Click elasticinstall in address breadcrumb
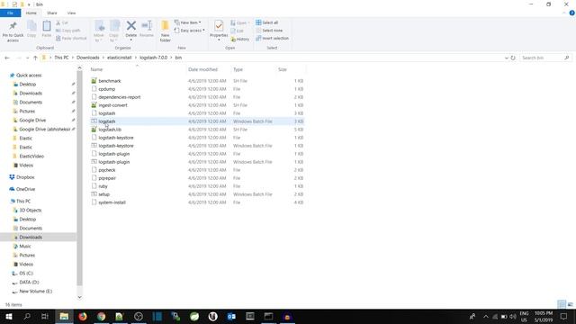 tap(120, 58)
